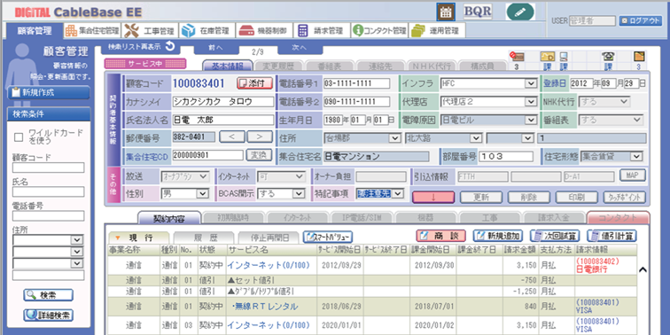Click the postal code < button

232,136
